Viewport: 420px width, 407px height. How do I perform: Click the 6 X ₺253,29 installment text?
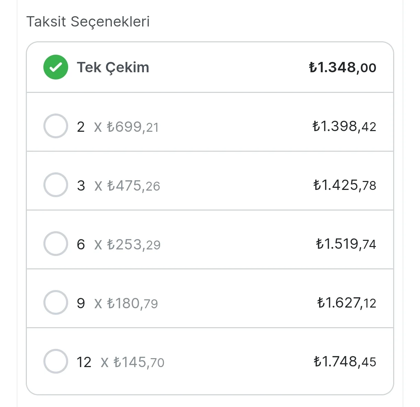tap(119, 245)
